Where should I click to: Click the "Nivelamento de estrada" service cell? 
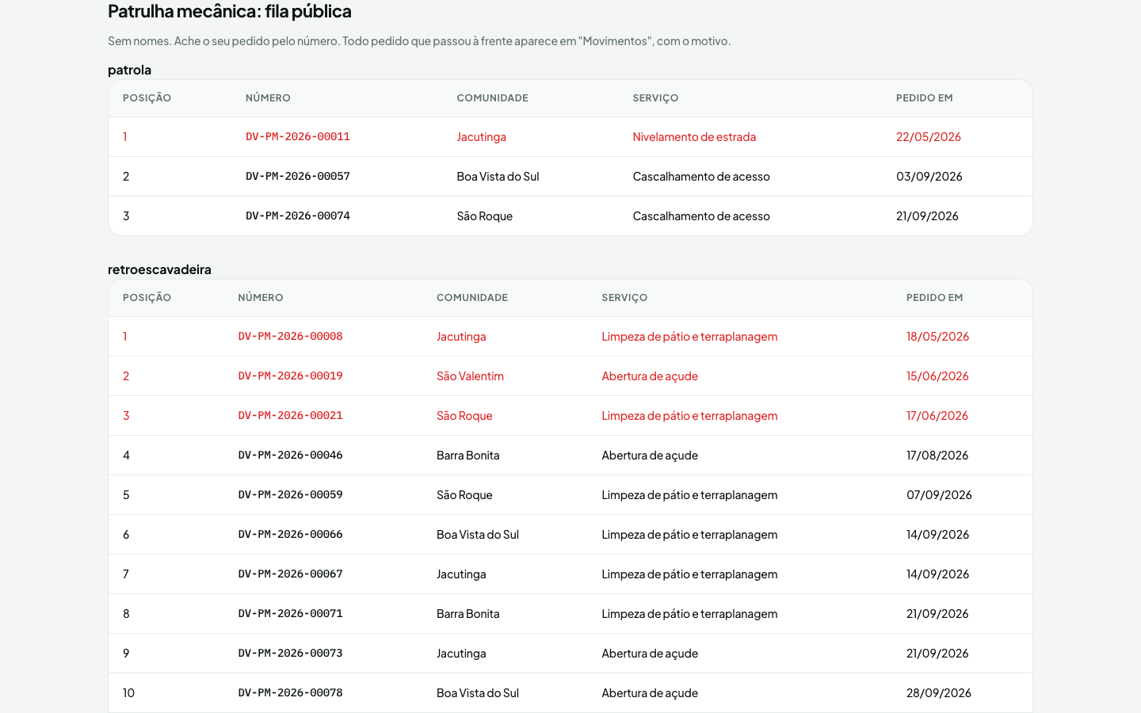pyautogui.click(x=694, y=136)
